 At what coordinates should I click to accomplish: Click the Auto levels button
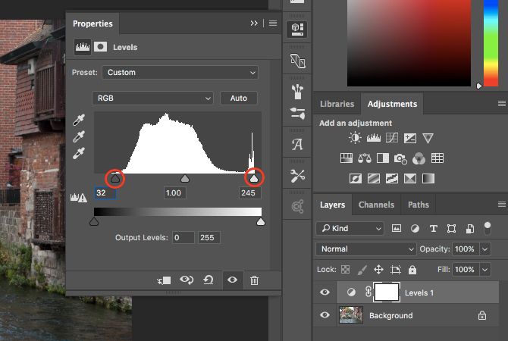coord(239,99)
